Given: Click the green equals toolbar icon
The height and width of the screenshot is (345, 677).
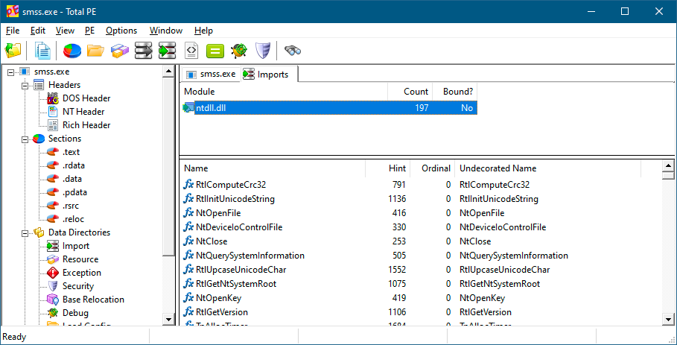Looking at the screenshot, I should click(214, 51).
